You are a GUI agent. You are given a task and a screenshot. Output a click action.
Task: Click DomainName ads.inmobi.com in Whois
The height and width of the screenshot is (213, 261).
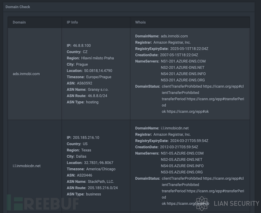pyautogui.click(x=174, y=36)
